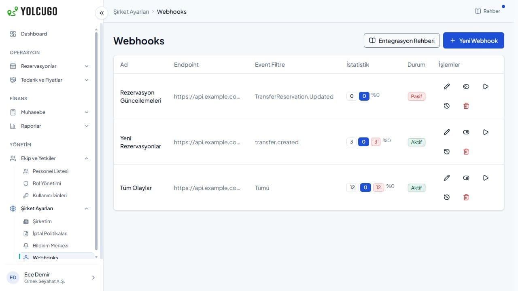The height and width of the screenshot is (291, 518).
Task: Open İptal Politikaları
Action: [x=56, y=234]
